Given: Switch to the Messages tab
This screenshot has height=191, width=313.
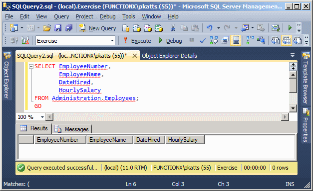Looking at the screenshot, I should (x=72, y=129).
